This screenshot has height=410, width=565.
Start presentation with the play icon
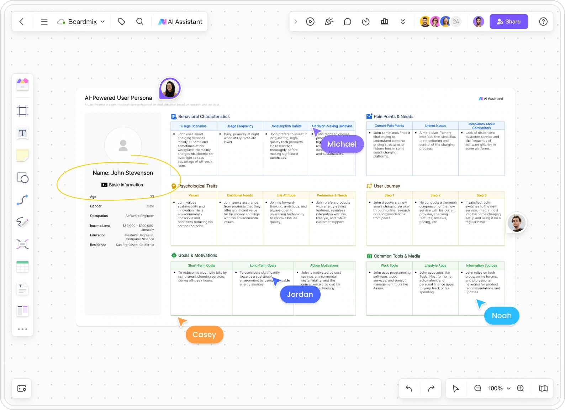(310, 22)
